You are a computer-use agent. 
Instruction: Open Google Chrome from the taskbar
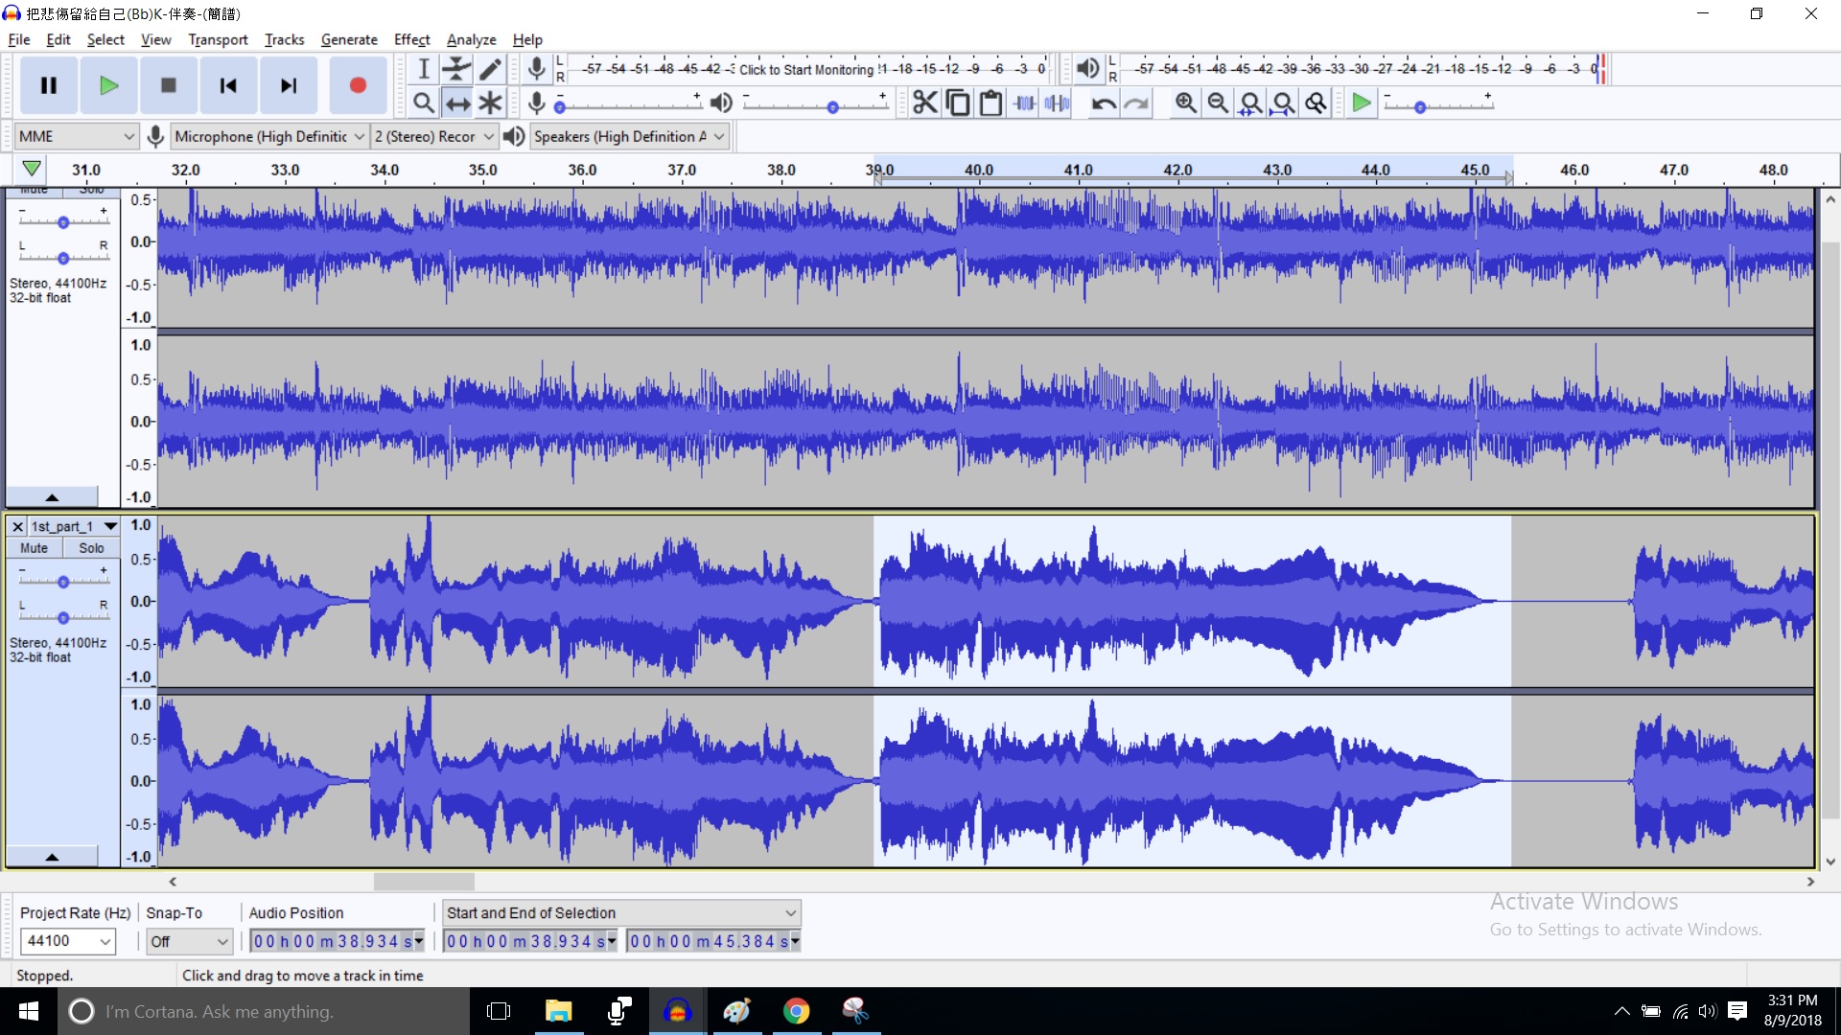coord(796,1011)
